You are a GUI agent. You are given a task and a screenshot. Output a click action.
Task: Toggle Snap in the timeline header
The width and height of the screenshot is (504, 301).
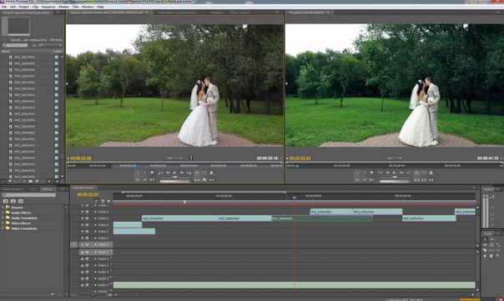(96, 201)
